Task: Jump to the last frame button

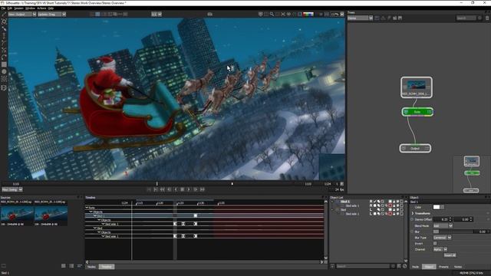Action: coord(203,189)
